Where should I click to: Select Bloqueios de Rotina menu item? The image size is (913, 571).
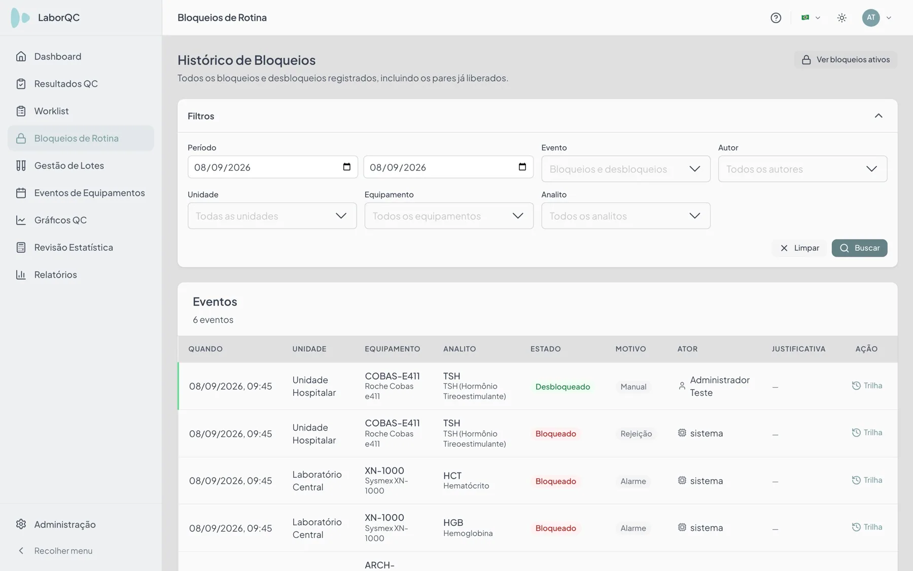pos(81,138)
